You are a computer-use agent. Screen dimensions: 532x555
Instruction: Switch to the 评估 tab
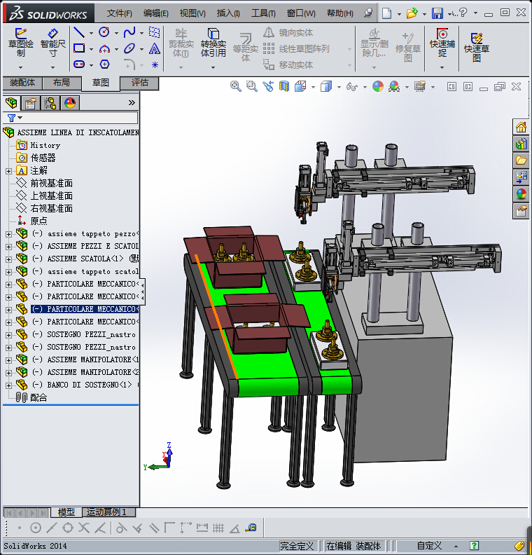(x=139, y=83)
